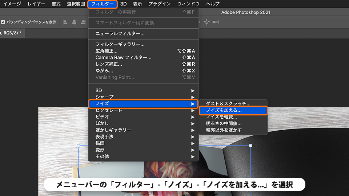
Task: Choose 明るさの中間値... from submenu
Action: tap(233, 123)
